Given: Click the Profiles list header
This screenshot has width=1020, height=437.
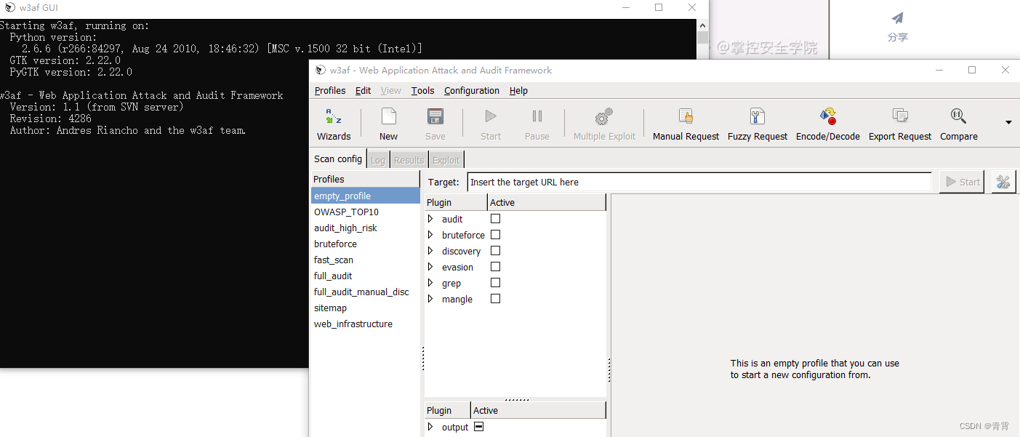Looking at the screenshot, I should [x=365, y=179].
